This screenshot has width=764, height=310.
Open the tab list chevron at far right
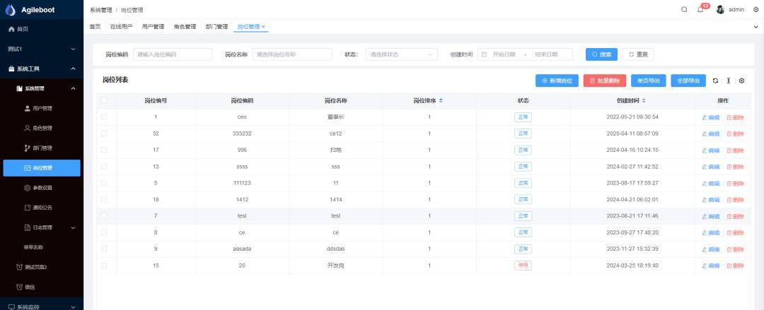[756, 27]
